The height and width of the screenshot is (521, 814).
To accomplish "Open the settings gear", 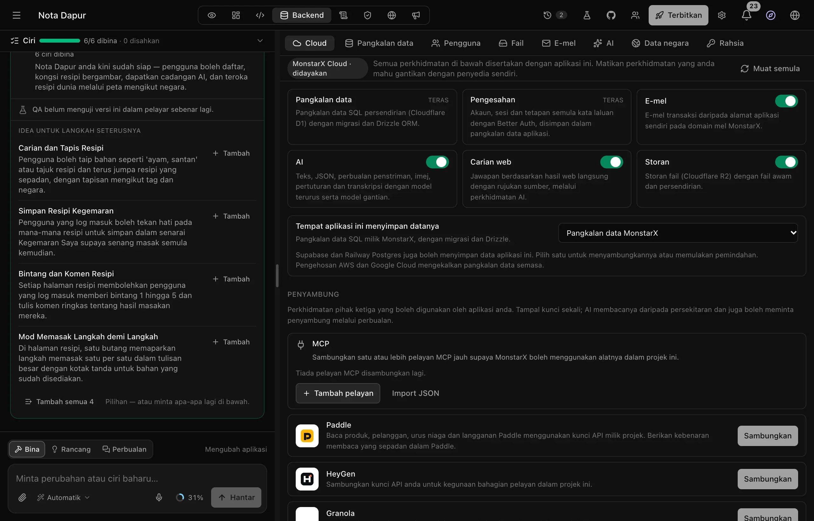I will (x=721, y=15).
